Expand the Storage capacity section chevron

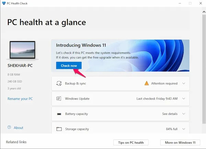tap(184, 129)
